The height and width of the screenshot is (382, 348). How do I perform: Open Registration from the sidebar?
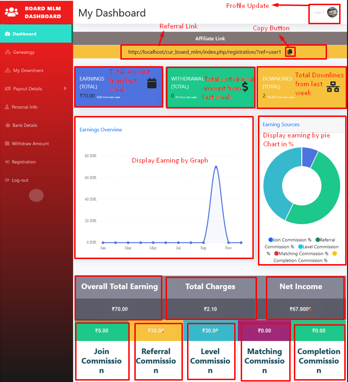click(x=36, y=162)
